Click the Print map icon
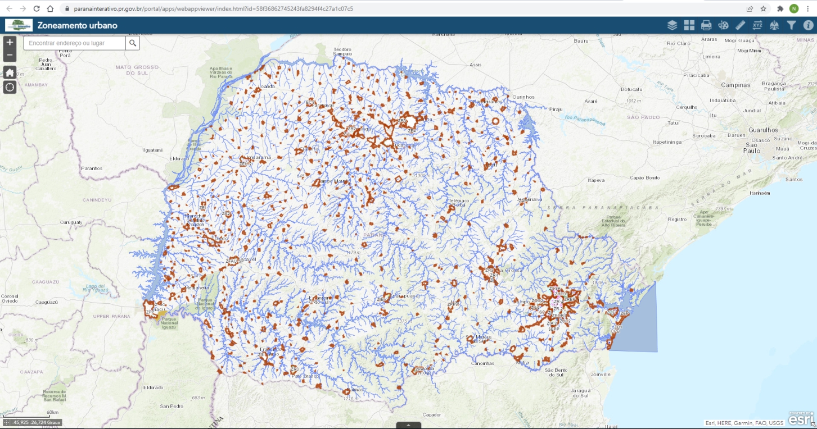 [x=706, y=25]
